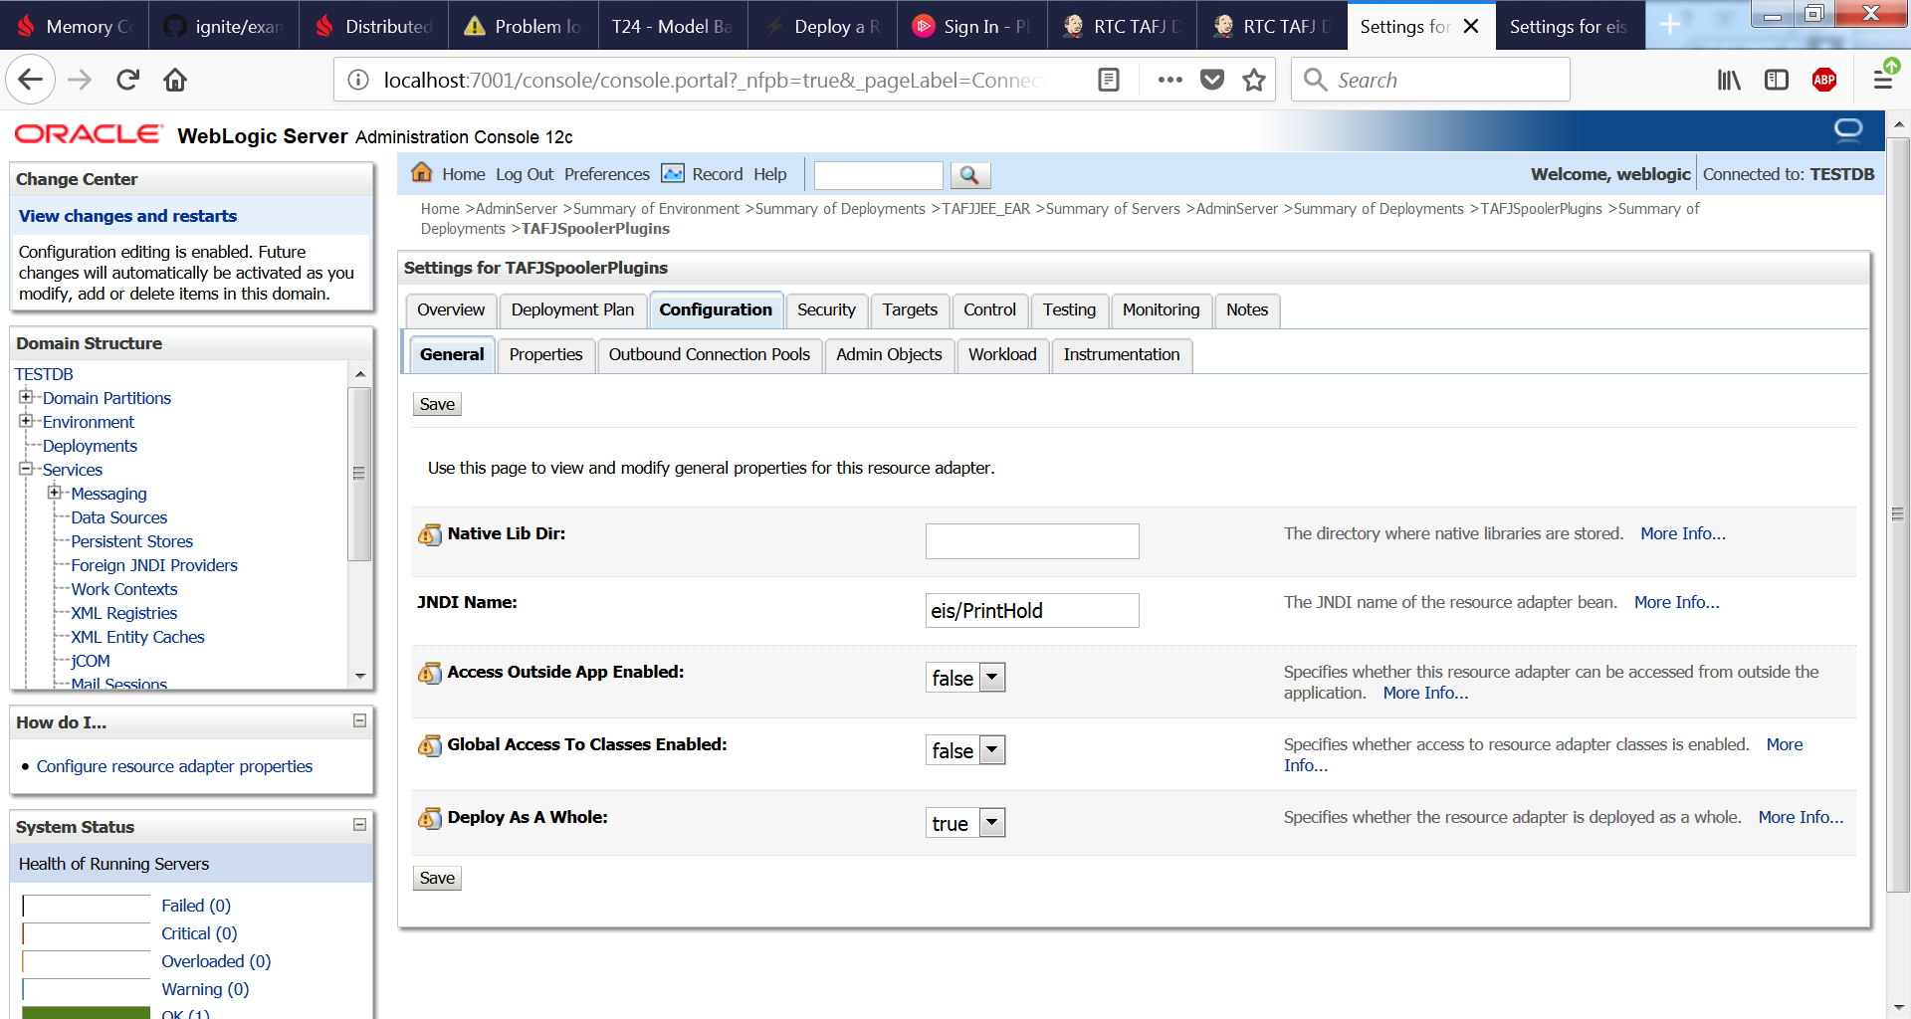Open Deploy As A Whole dropdown
1911x1019 pixels.
coord(966,823)
